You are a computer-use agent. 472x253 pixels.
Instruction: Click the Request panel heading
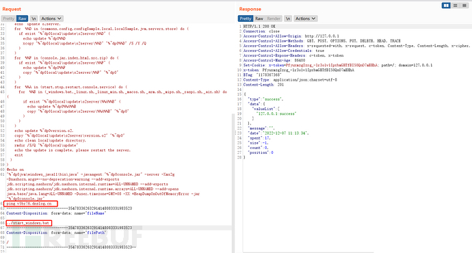pyautogui.click(x=12, y=9)
